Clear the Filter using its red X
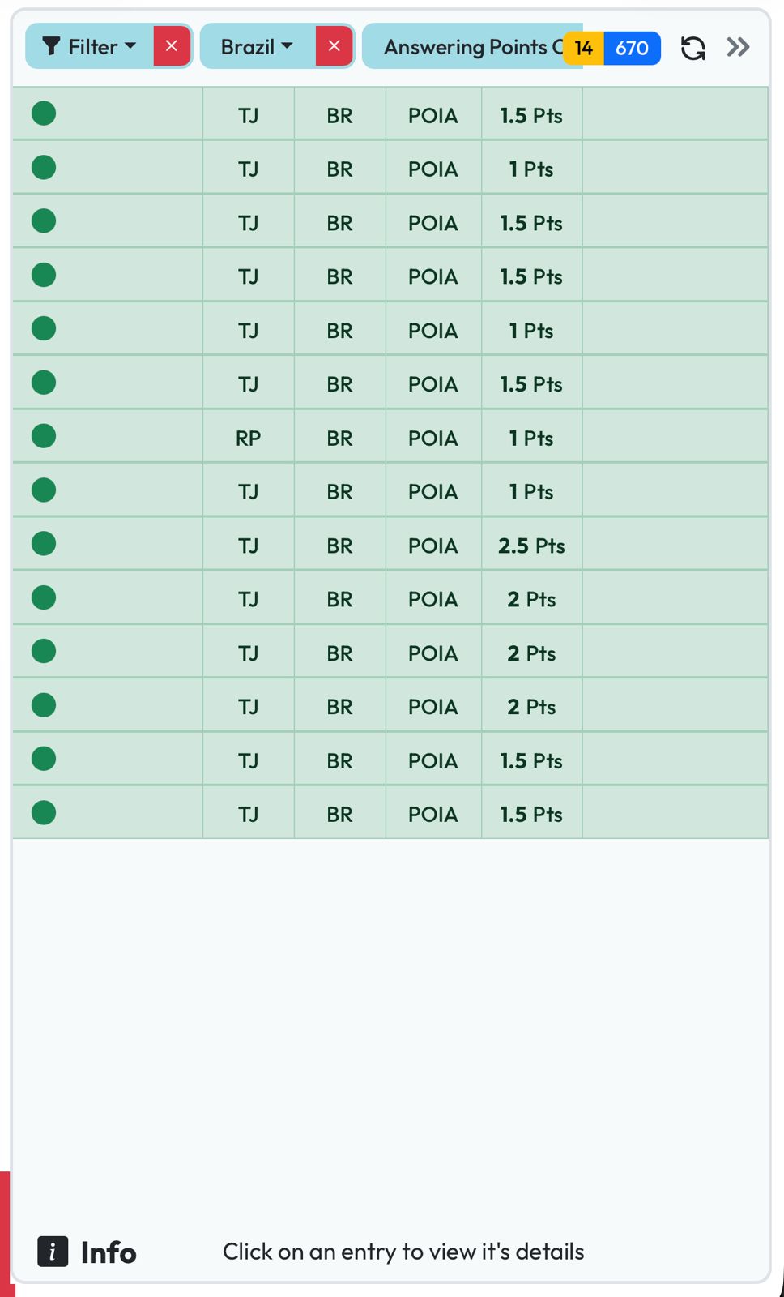The height and width of the screenshot is (1297, 784). (172, 46)
